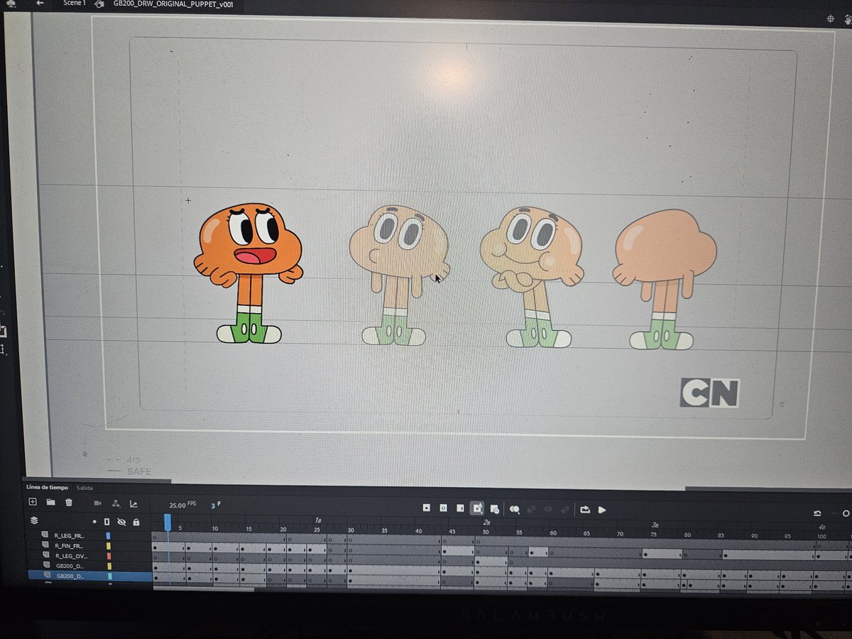The width and height of the screenshot is (852, 639).
Task: Click the create classic tween icon
Action: click(x=531, y=509)
